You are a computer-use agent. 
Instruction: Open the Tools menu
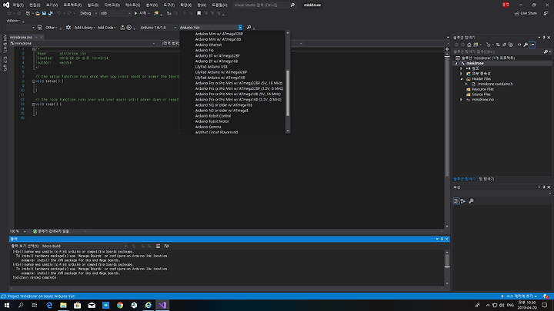pyautogui.click(x=169, y=5)
